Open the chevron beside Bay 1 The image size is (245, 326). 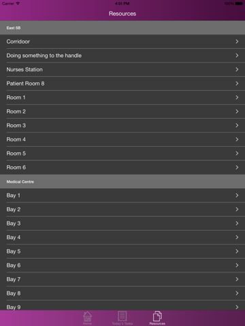click(x=237, y=196)
